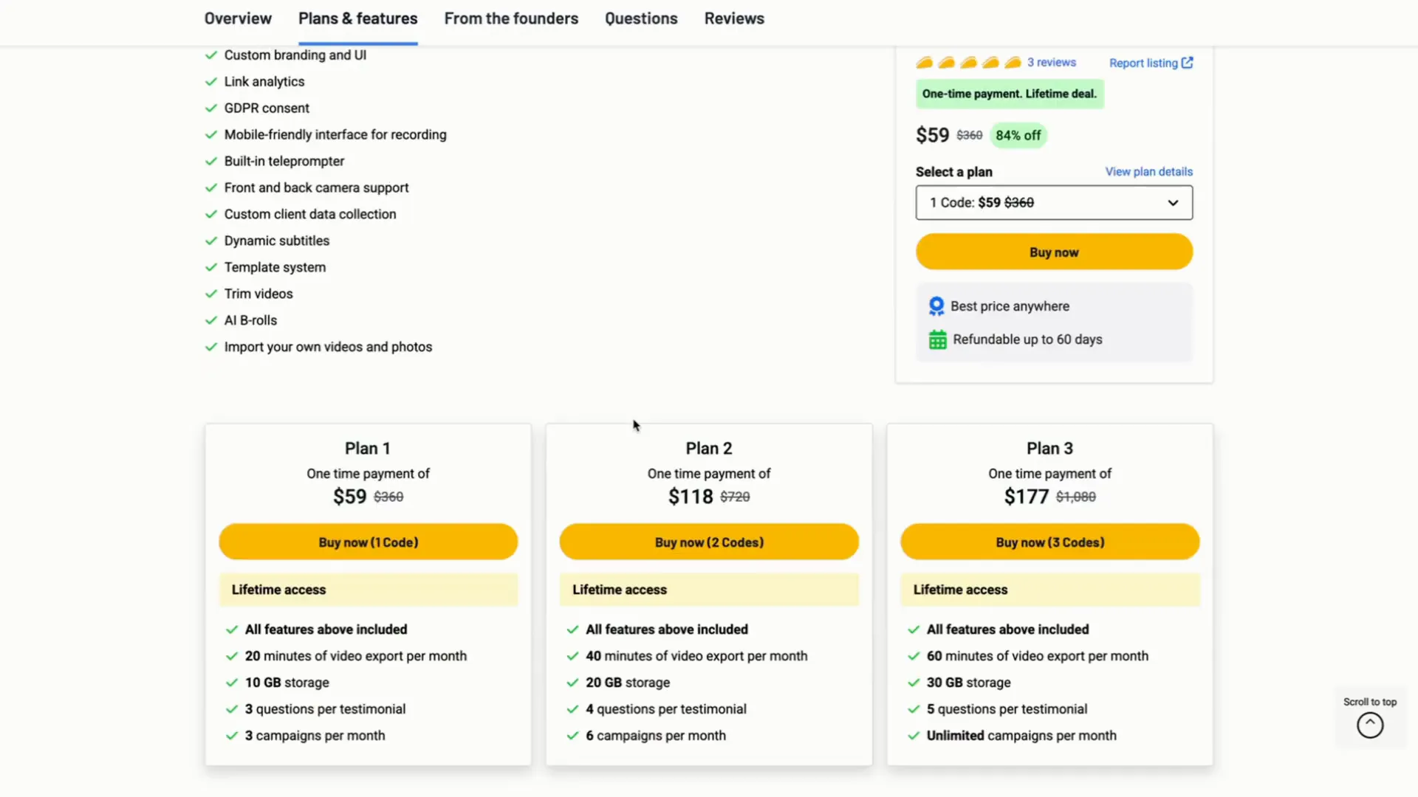Click checkmark beside Unlimited campaigns per month
This screenshot has width=1418, height=797.
[x=914, y=736]
